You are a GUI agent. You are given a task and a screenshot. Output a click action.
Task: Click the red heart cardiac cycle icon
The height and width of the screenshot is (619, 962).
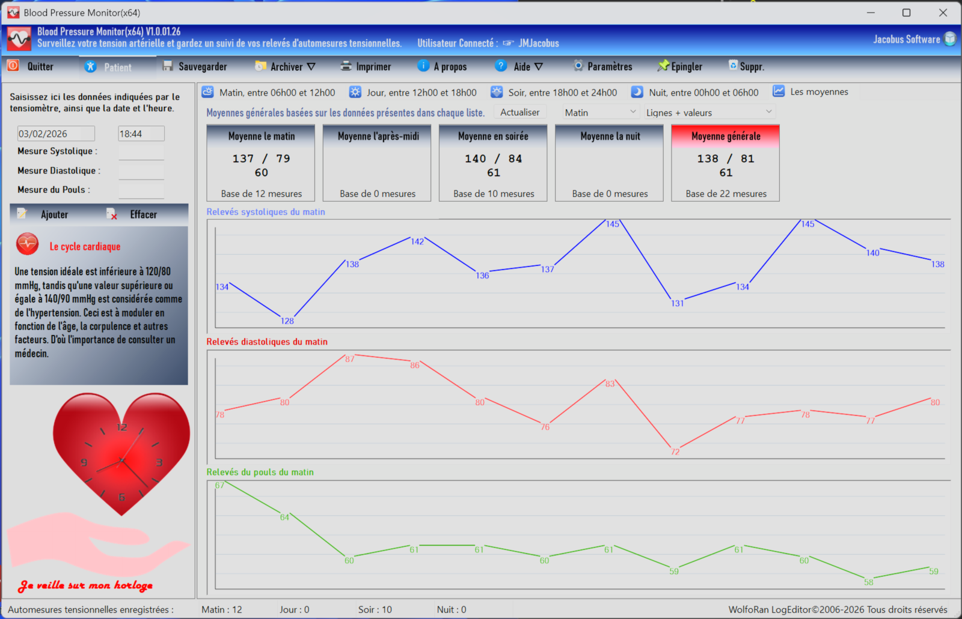(28, 244)
